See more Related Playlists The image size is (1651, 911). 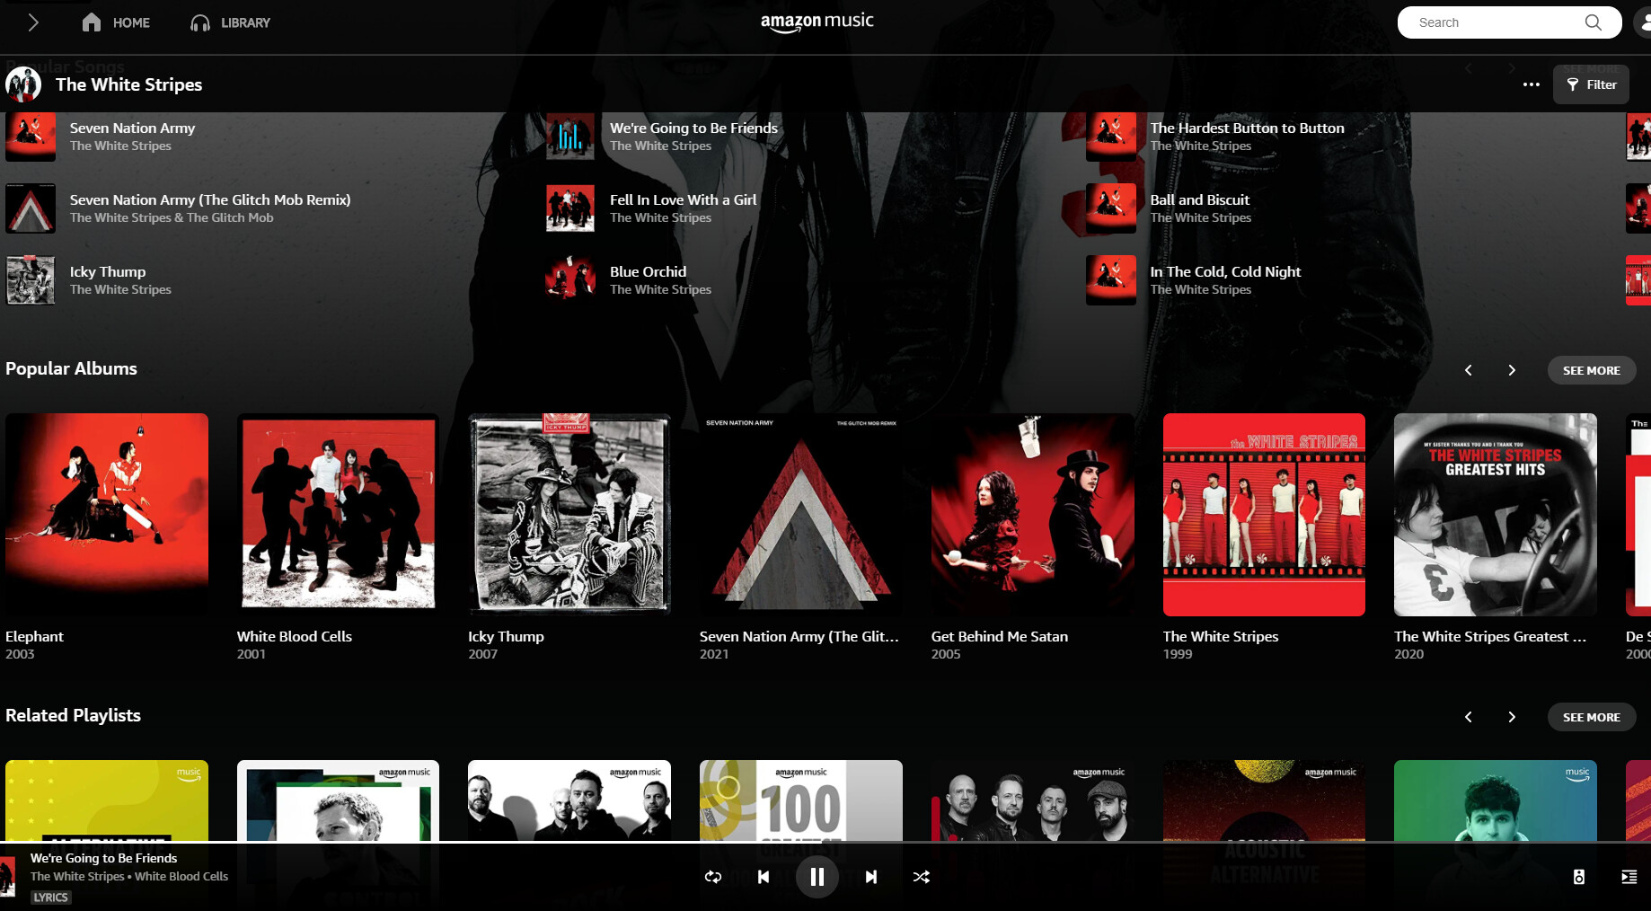pos(1591,717)
